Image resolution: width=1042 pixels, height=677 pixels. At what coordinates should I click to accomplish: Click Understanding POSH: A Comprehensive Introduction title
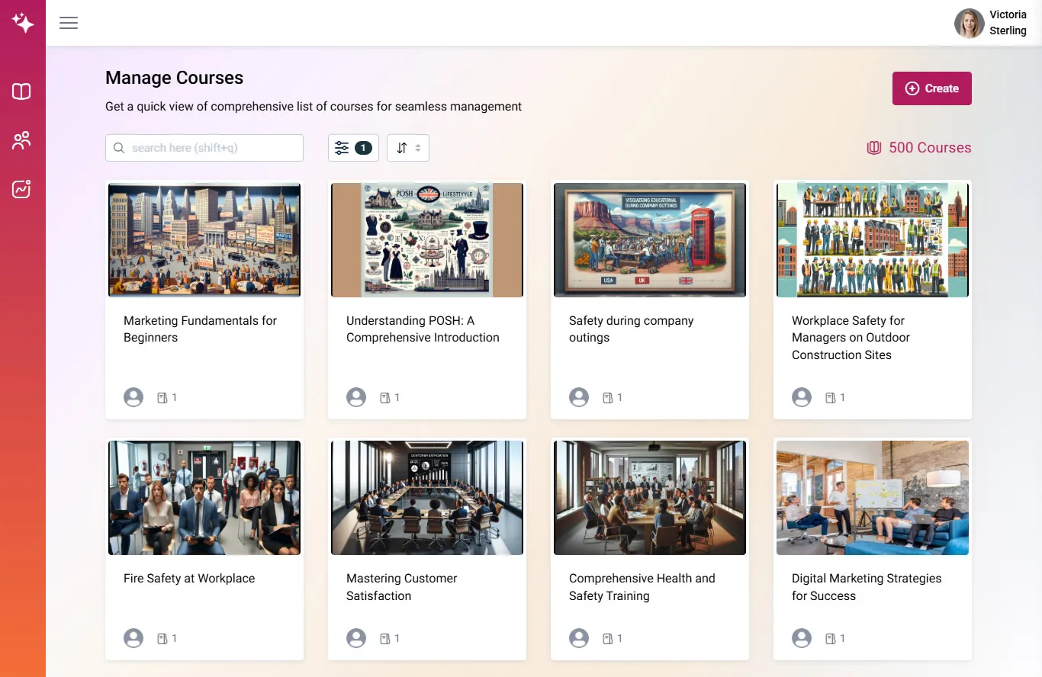423,329
